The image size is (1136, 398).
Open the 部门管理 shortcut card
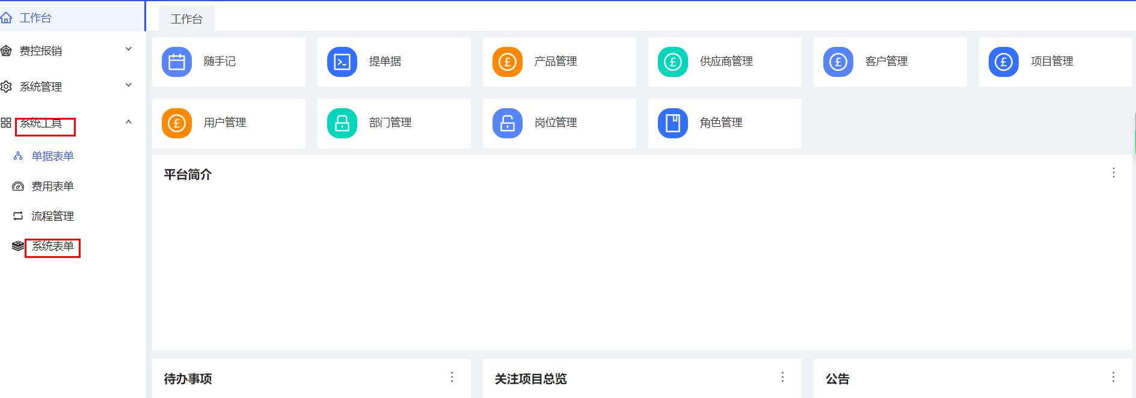click(394, 123)
